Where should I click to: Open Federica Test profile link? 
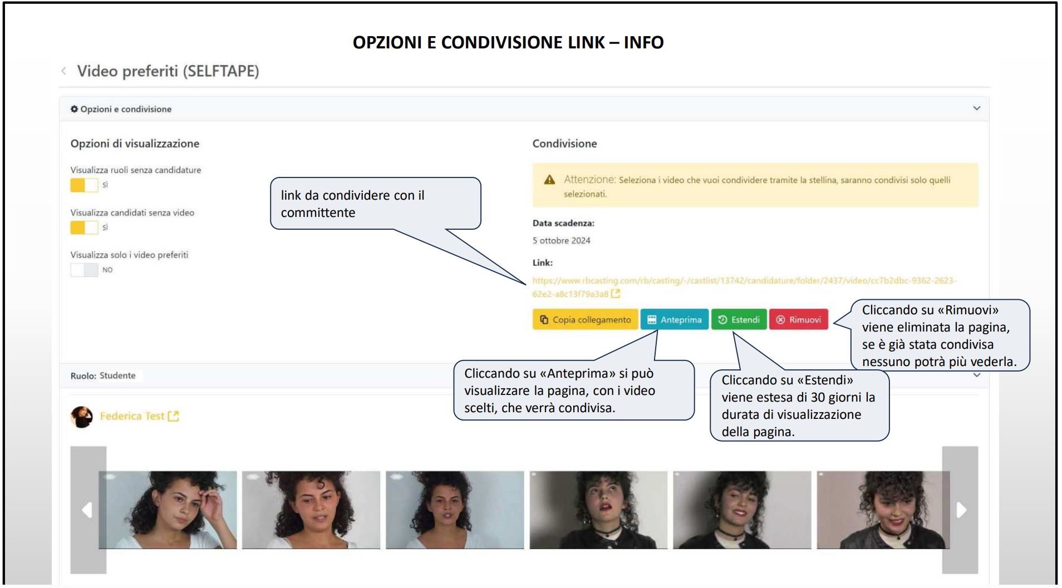[x=132, y=416]
